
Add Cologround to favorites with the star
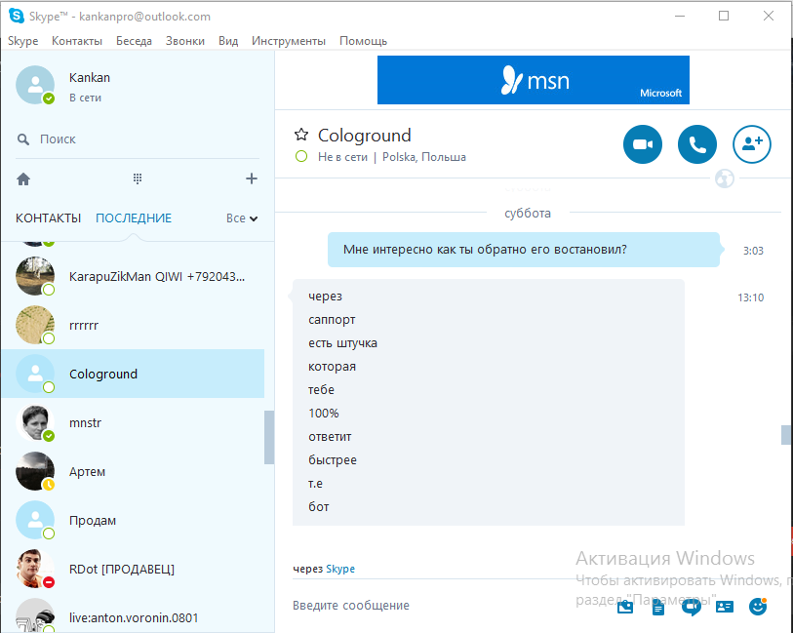click(301, 135)
